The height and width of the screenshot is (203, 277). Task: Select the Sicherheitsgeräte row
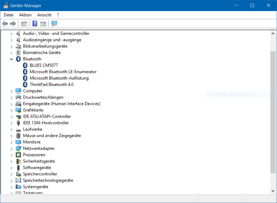[x=39, y=161]
